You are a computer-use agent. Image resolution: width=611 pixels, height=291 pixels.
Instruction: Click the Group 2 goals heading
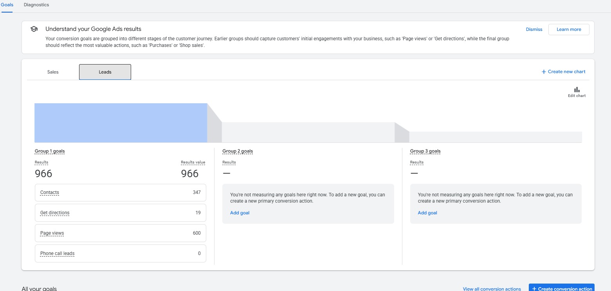[238, 151]
